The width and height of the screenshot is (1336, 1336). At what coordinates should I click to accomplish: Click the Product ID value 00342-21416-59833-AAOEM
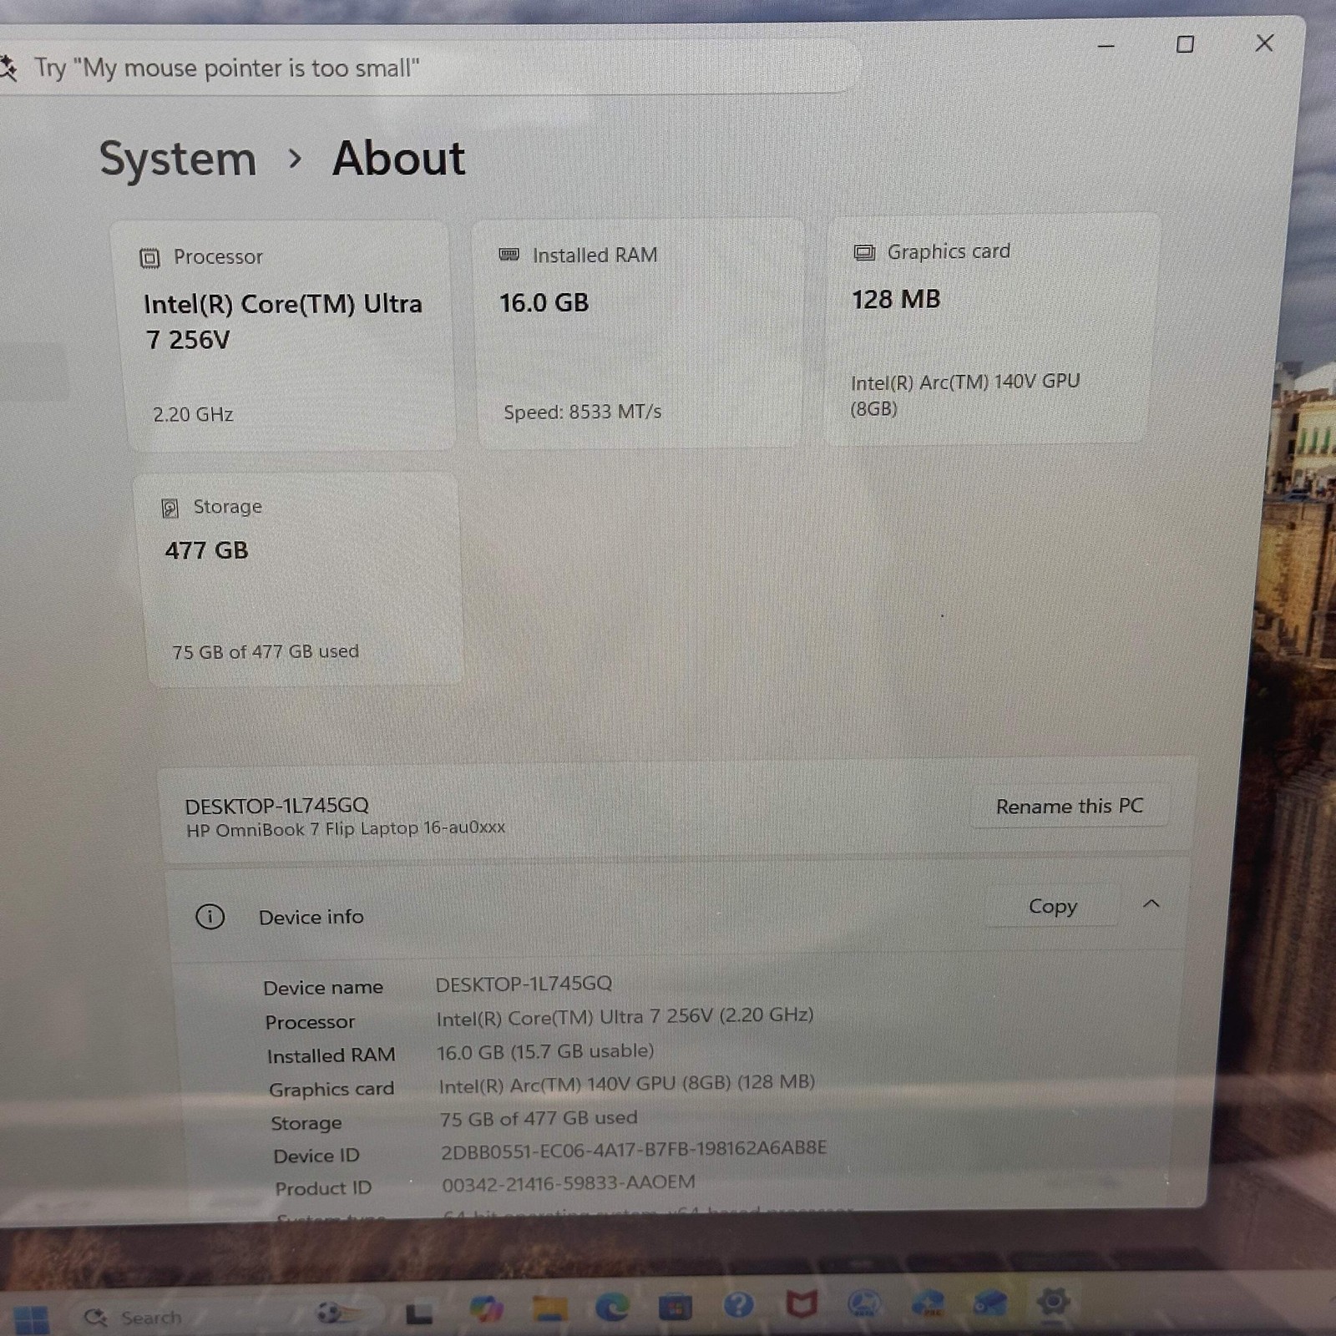569,1183
